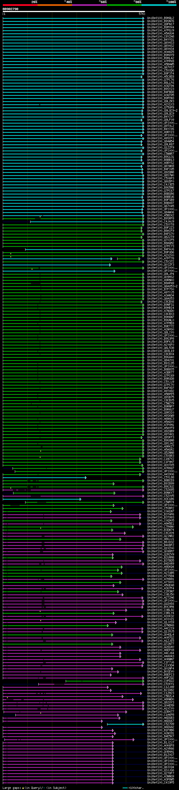This screenshot has width=179, height=790.
Task: Select hit UniRef100_A7PQJ9
Action: tap(161, 30)
